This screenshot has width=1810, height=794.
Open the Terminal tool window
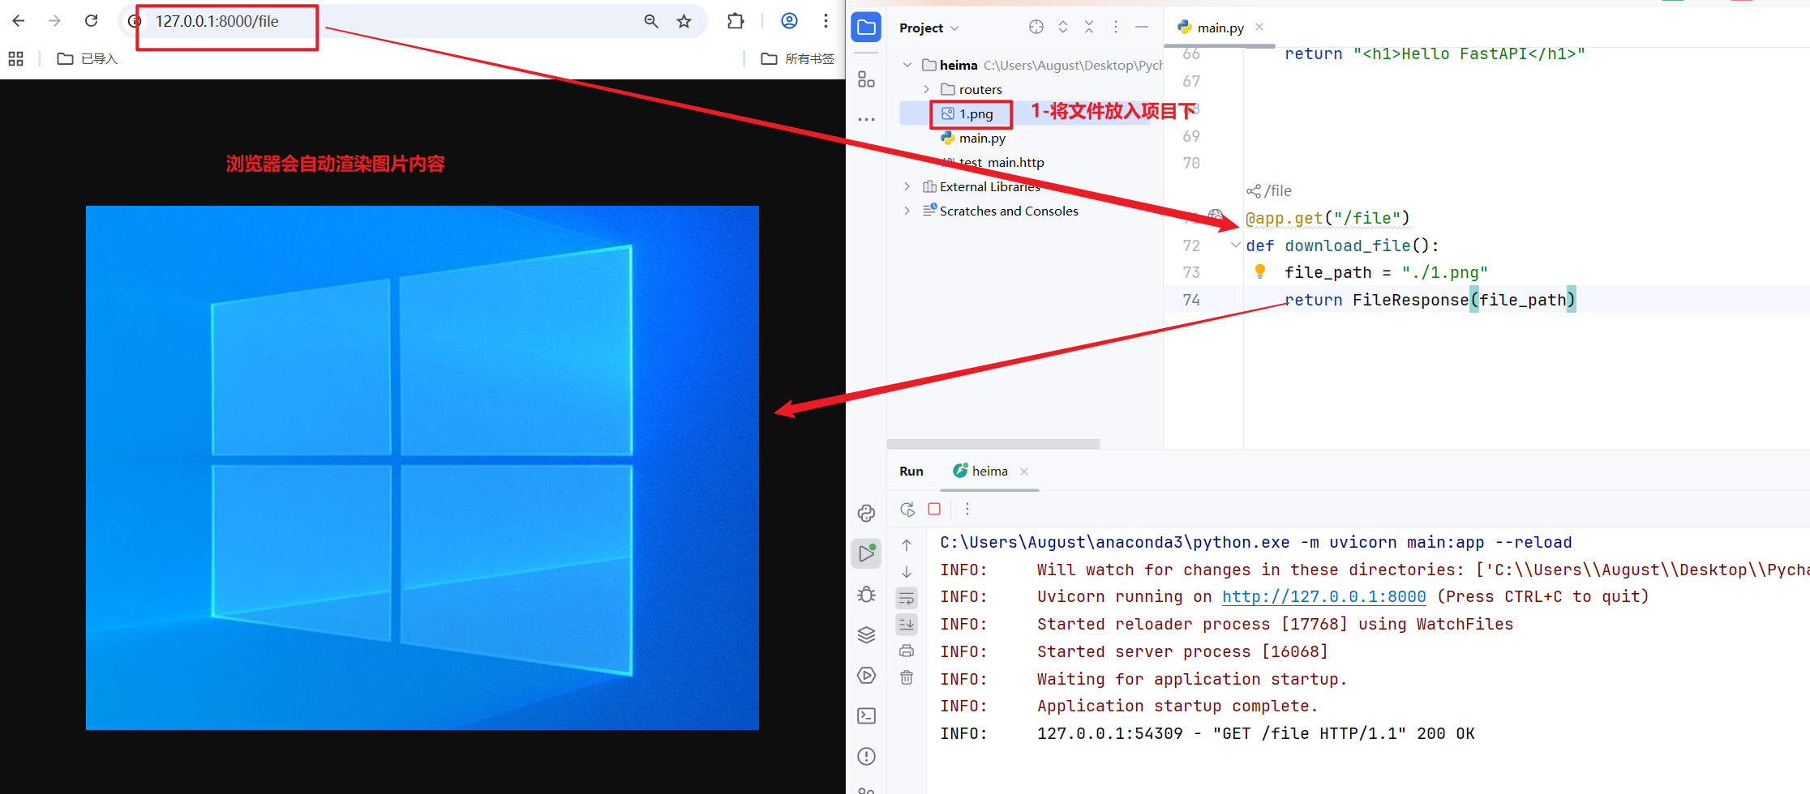click(866, 716)
